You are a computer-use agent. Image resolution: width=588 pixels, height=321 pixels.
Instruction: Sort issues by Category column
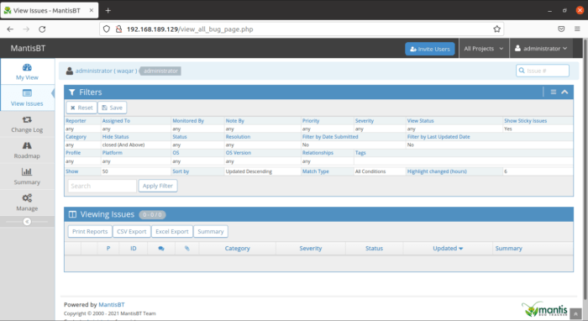pos(238,248)
